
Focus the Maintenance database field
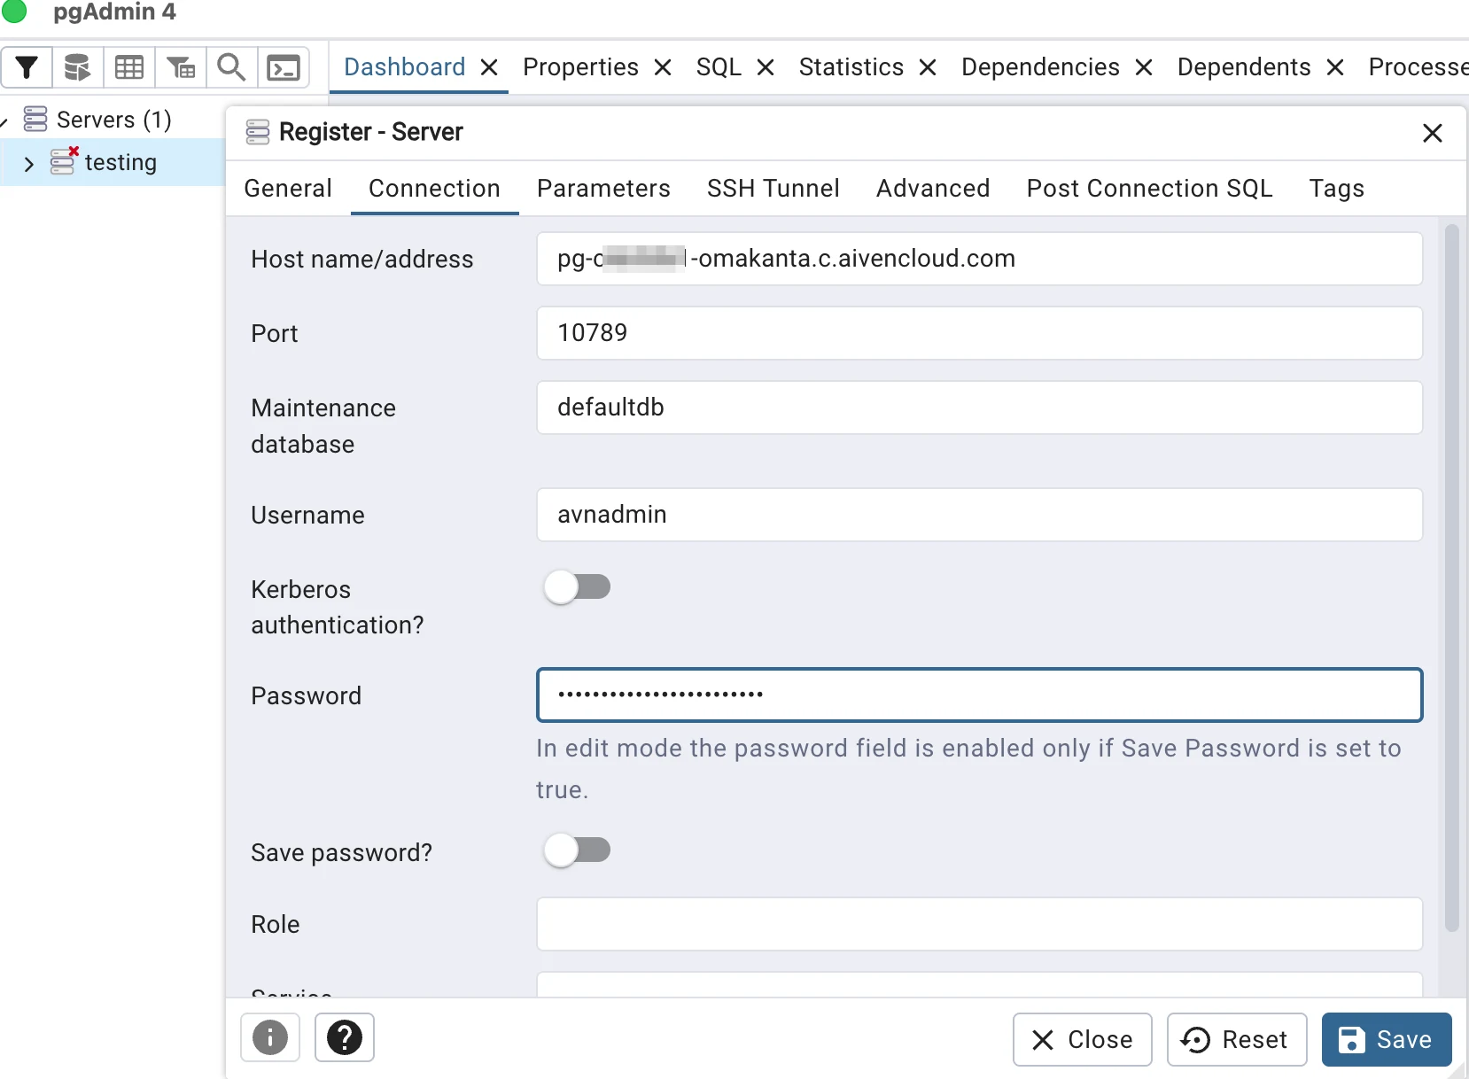coord(979,408)
